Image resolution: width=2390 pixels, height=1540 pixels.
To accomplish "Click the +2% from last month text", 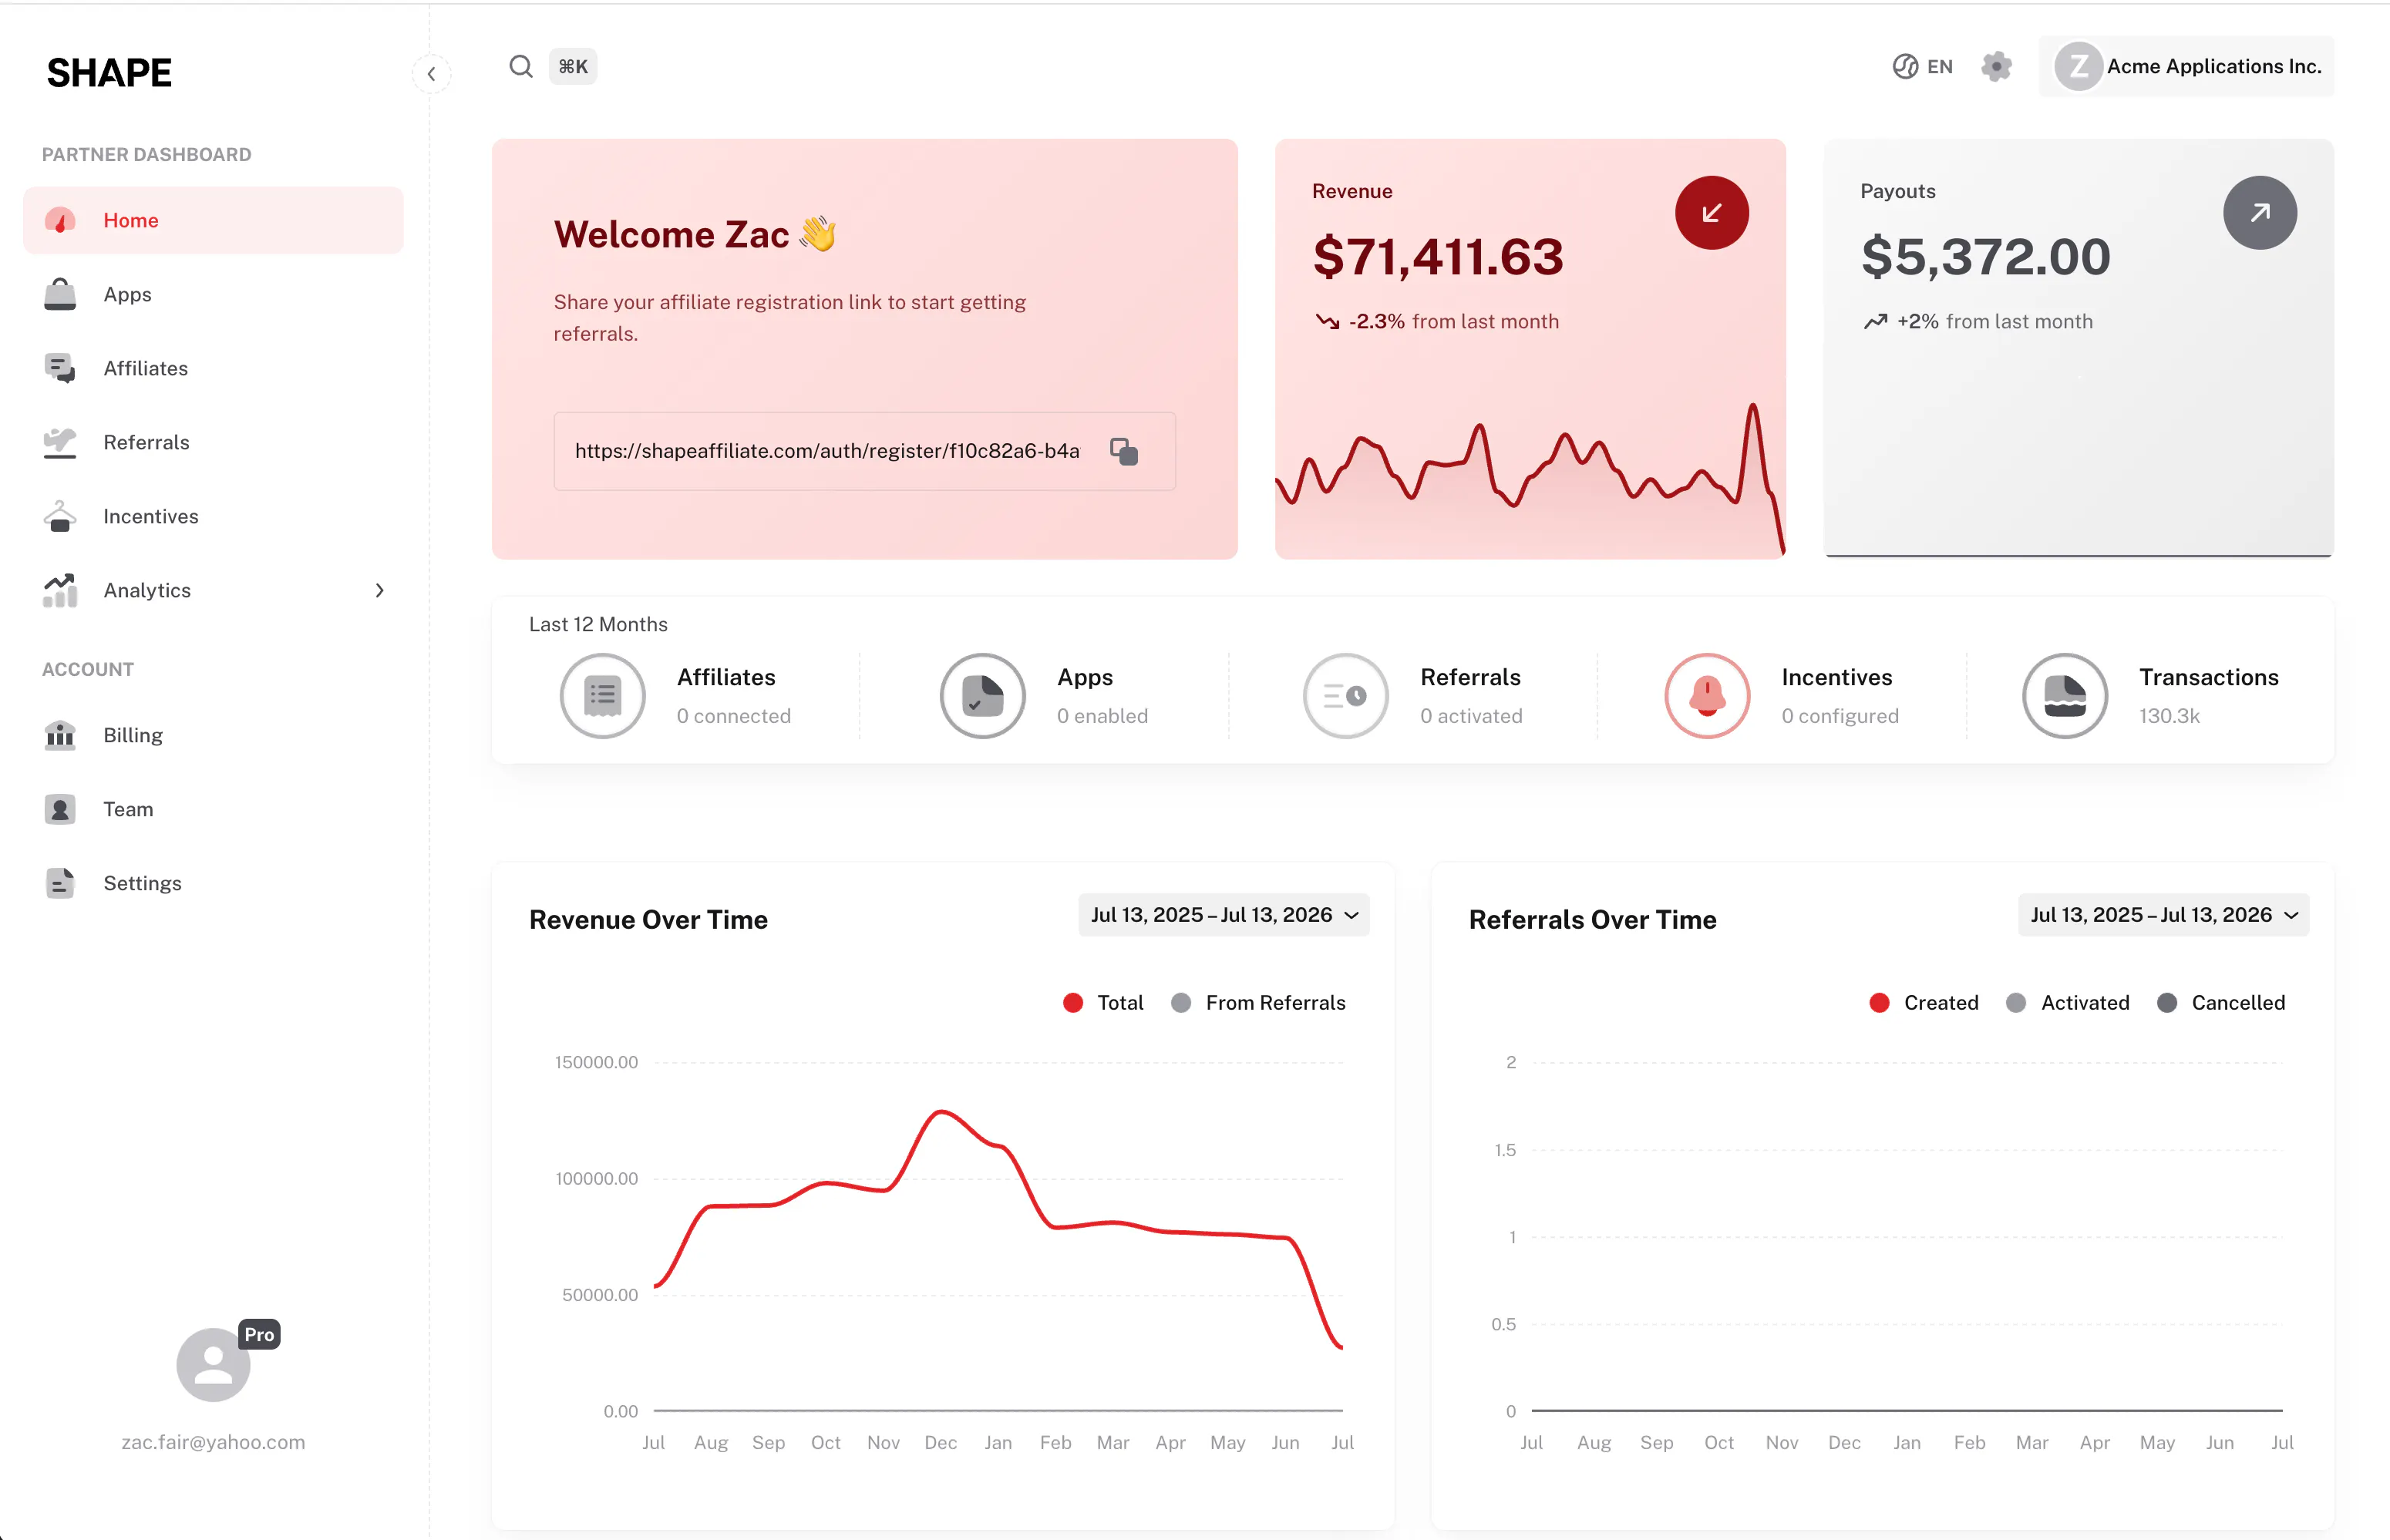I will (1977, 321).
